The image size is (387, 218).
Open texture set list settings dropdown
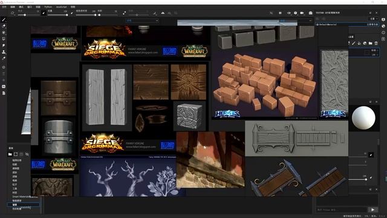(x=374, y=19)
